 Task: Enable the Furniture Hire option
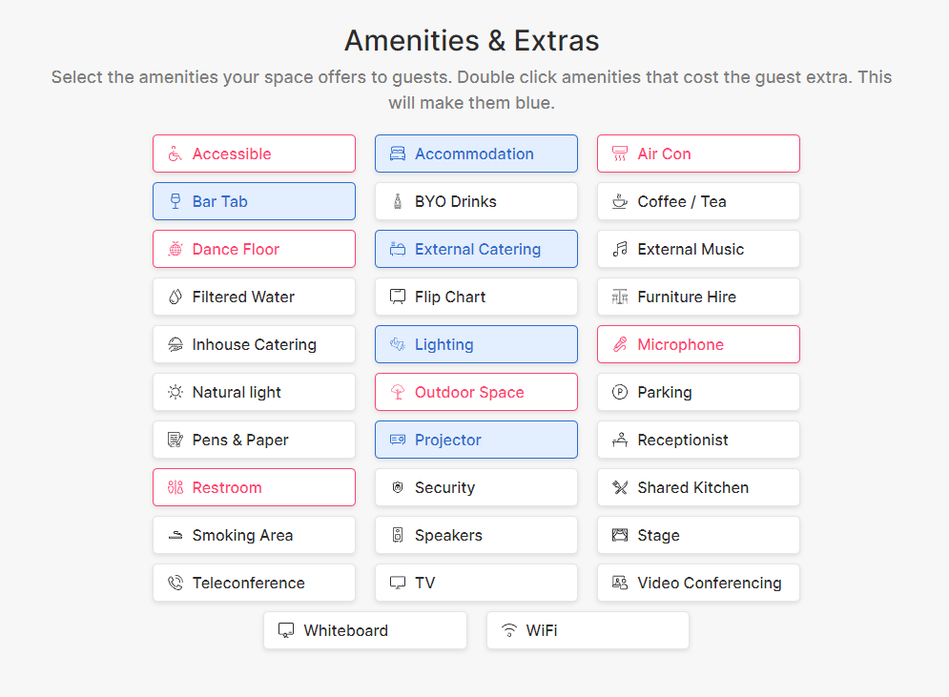698,297
